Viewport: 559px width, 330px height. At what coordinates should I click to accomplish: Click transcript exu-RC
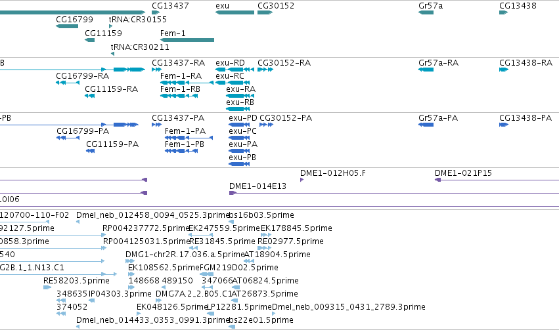point(230,76)
